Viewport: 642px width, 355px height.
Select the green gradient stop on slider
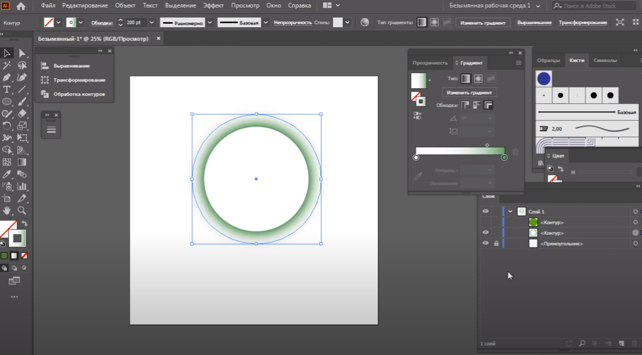tap(504, 158)
